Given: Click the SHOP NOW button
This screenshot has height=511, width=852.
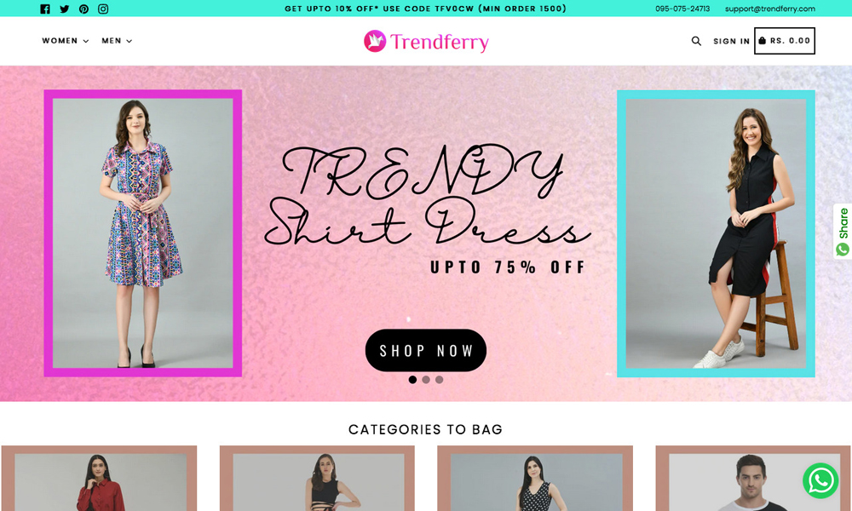Looking at the screenshot, I should tap(426, 350).
